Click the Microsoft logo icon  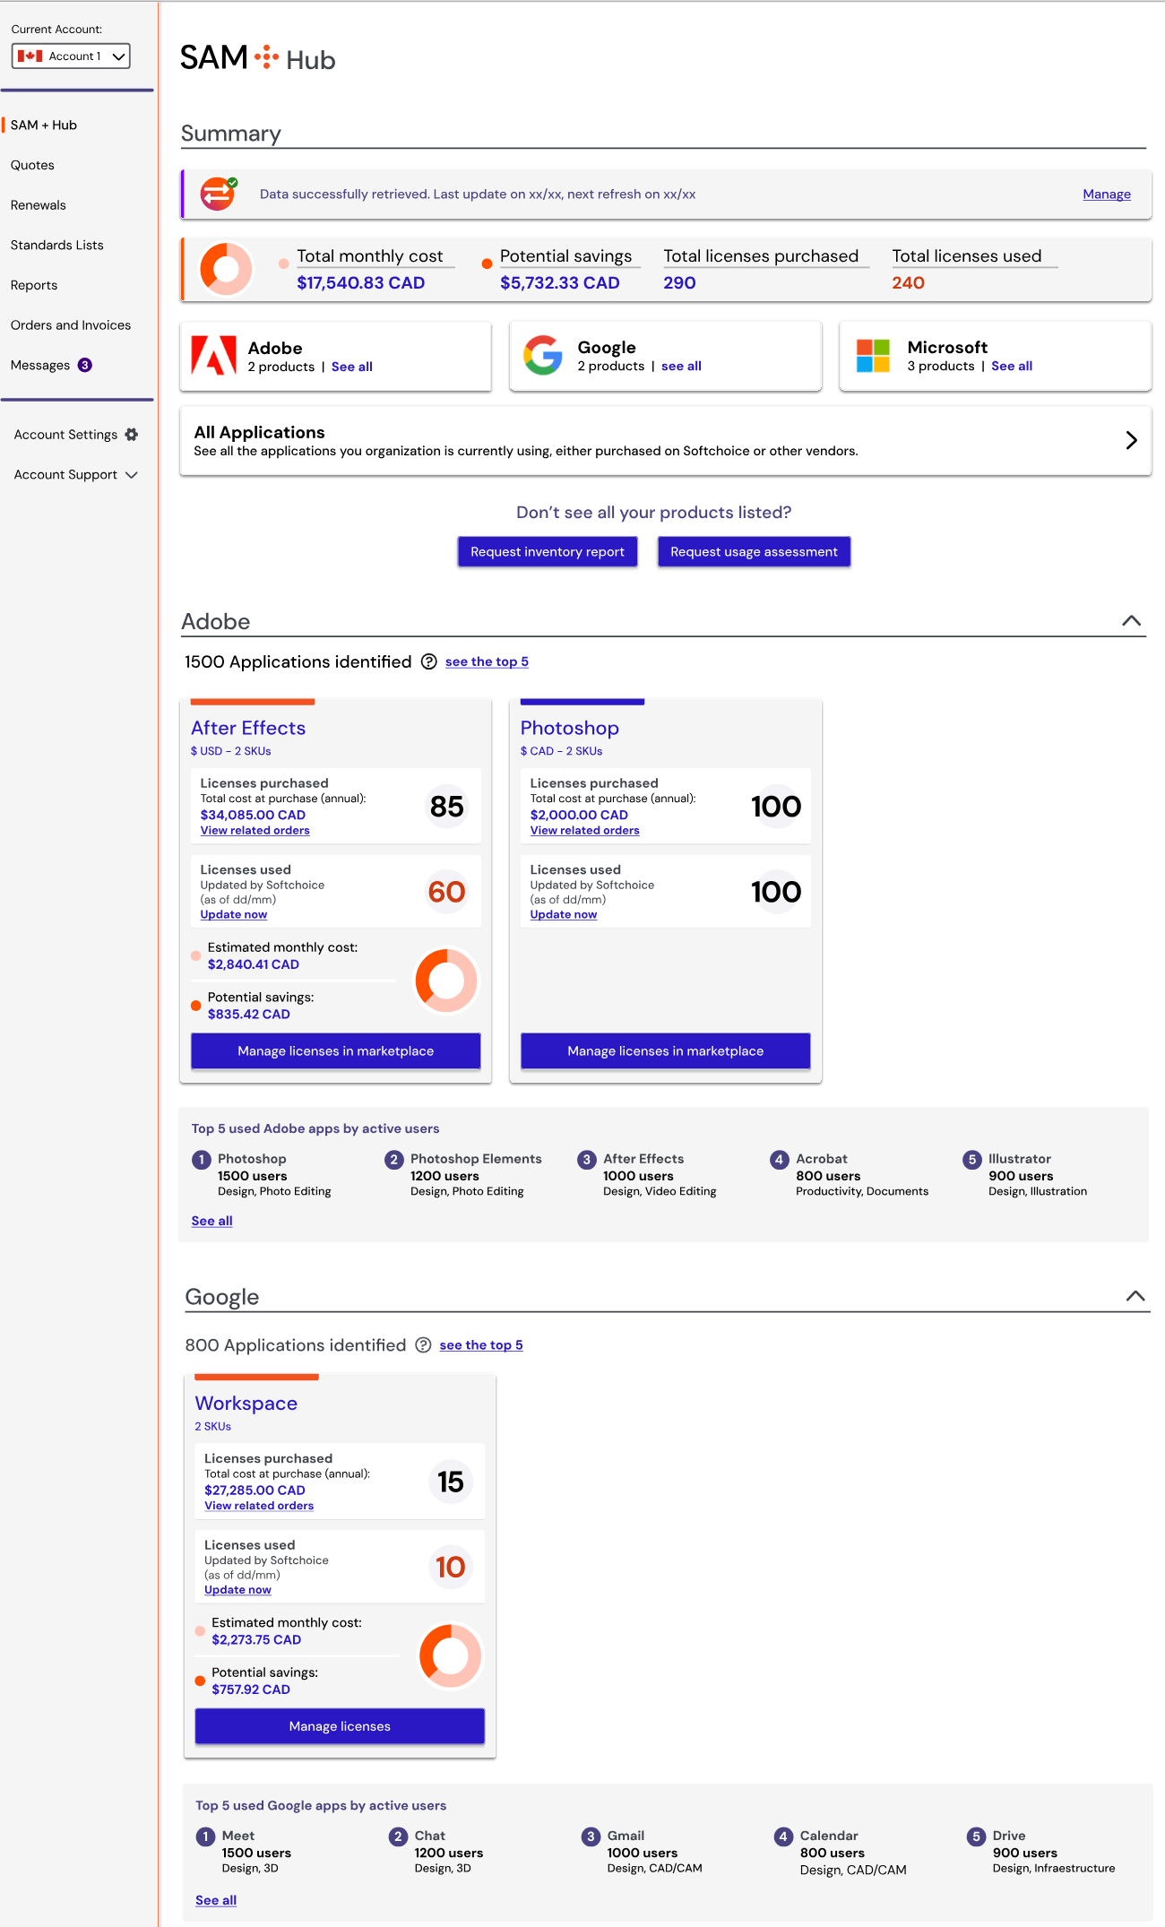click(x=873, y=356)
